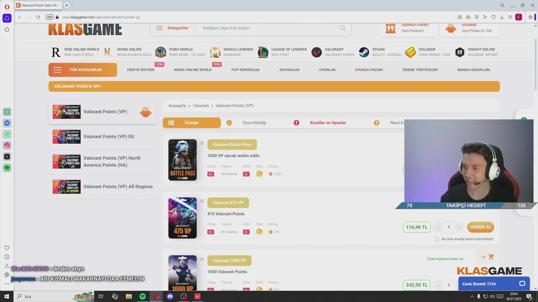Open Steam Wallet category
Image resolution: width=538 pixels, height=302 pixels.
[x=380, y=52]
